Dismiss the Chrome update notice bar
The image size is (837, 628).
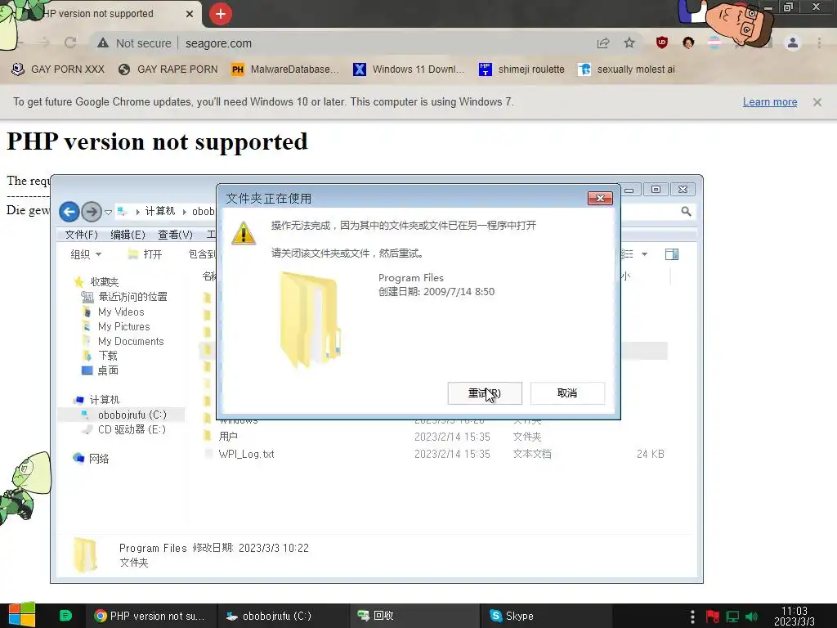pos(817,102)
